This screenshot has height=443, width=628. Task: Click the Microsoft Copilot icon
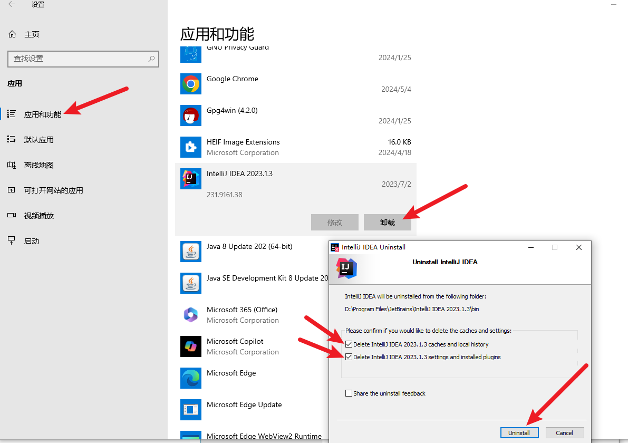coord(191,346)
